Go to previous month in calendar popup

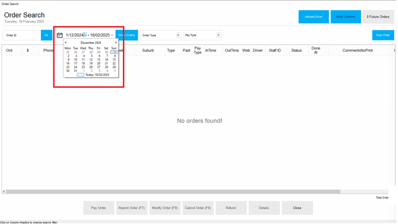[x=66, y=43]
